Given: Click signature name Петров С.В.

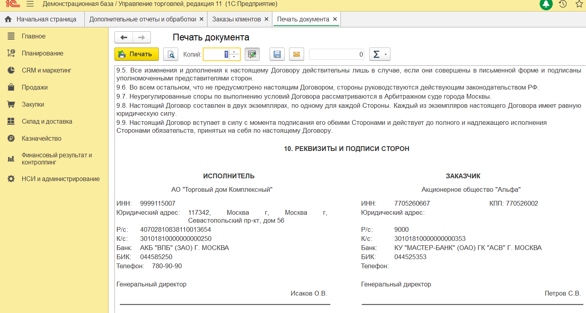Looking at the screenshot, I should point(563,293).
